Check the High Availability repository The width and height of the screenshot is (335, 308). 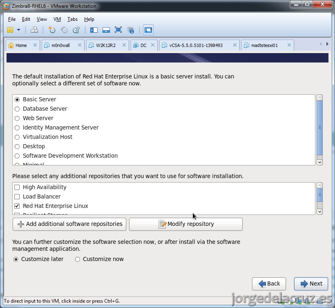tap(17, 187)
